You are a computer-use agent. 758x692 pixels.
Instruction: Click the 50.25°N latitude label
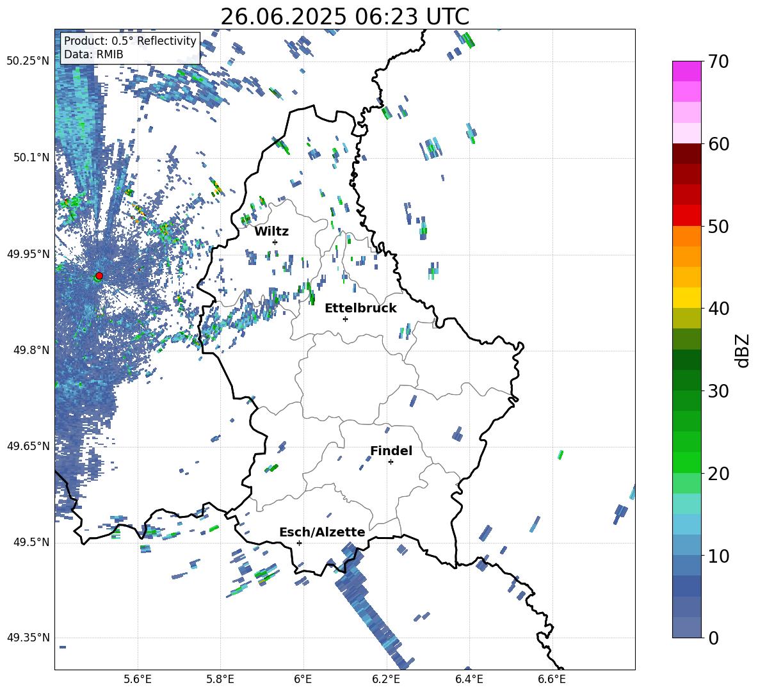(28, 61)
